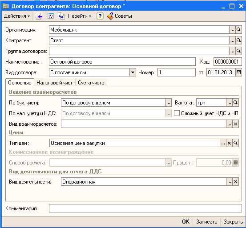Confirm with the OK button

click(186, 222)
